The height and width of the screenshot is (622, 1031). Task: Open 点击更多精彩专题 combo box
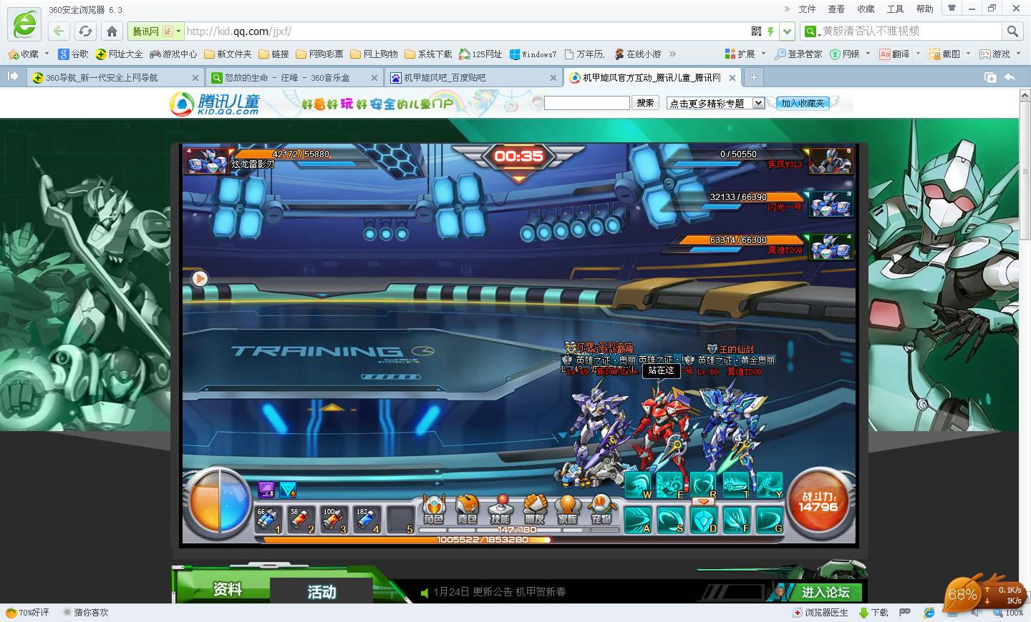pyautogui.click(x=716, y=103)
